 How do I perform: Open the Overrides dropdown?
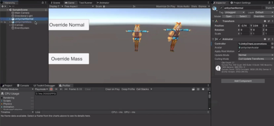[x=263, y=16]
